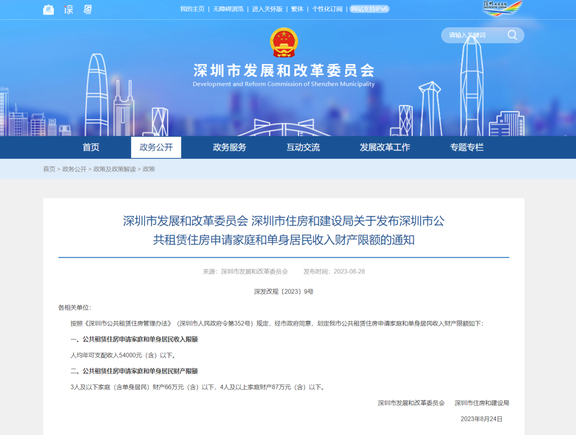The width and height of the screenshot is (576, 435).
Task: Click the 深 character icon in top bar
Action: (68, 9)
